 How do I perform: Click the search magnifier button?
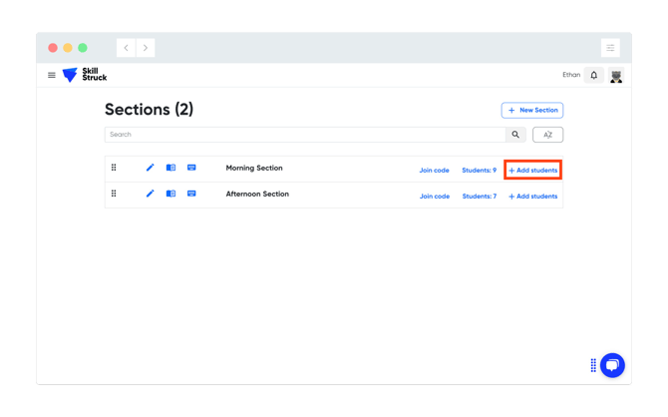pyautogui.click(x=515, y=135)
